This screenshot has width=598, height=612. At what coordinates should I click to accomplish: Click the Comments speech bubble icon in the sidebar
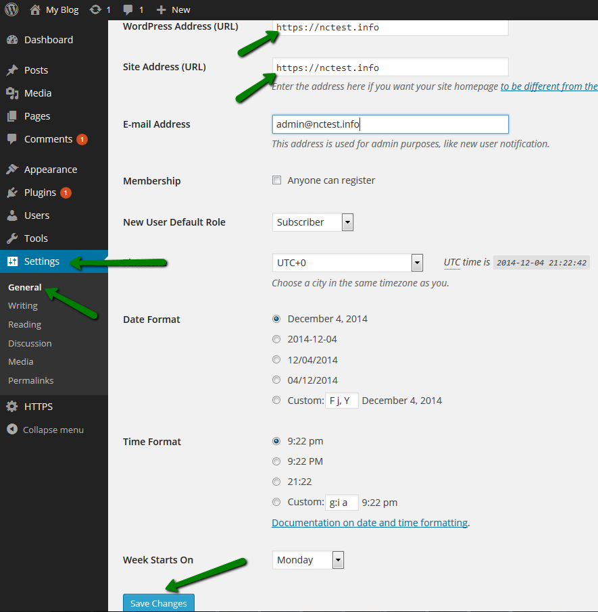tap(12, 138)
